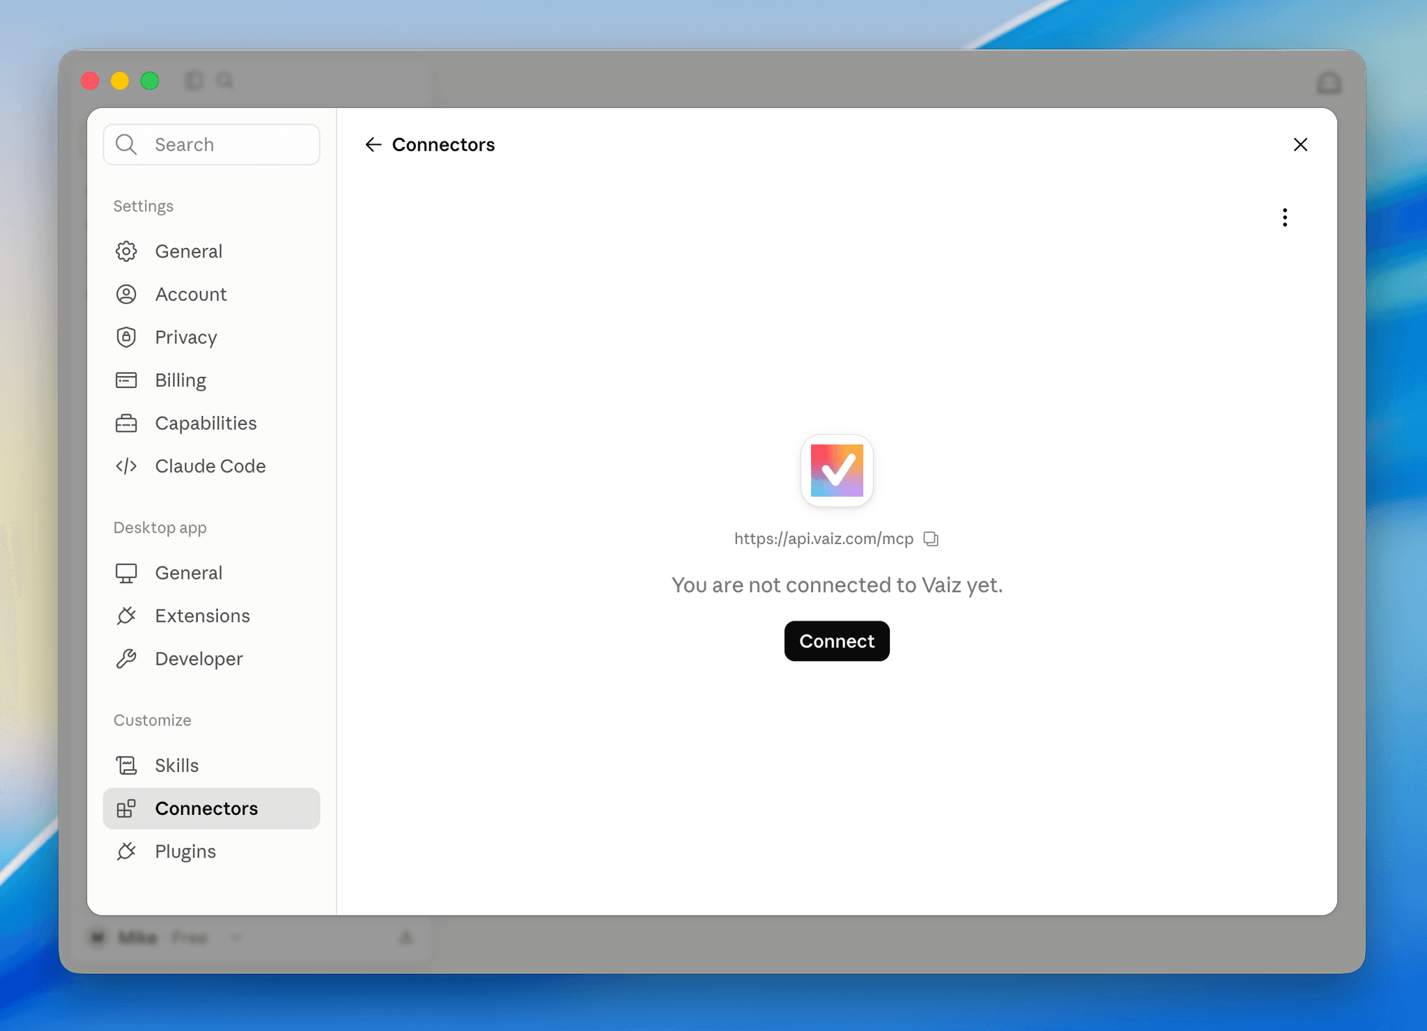Image resolution: width=1427 pixels, height=1031 pixels.
Task: Click the "Desktop app" section heading
Action: 160,527
